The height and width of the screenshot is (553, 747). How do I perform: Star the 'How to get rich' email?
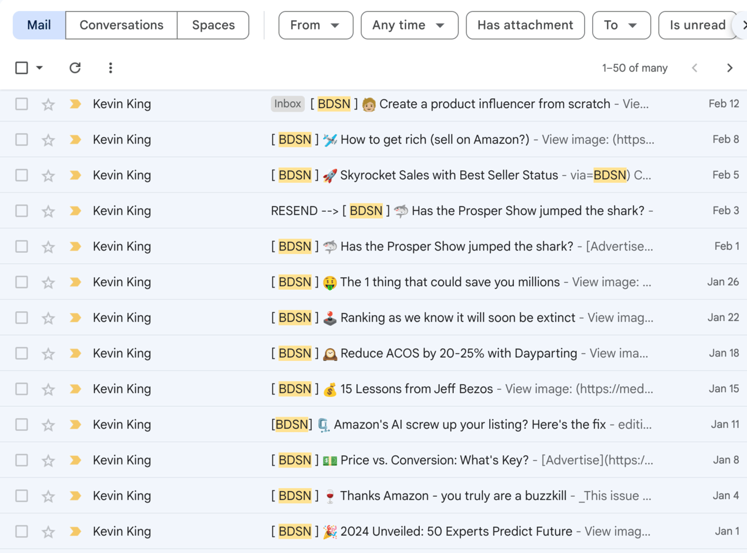[49, 140]
